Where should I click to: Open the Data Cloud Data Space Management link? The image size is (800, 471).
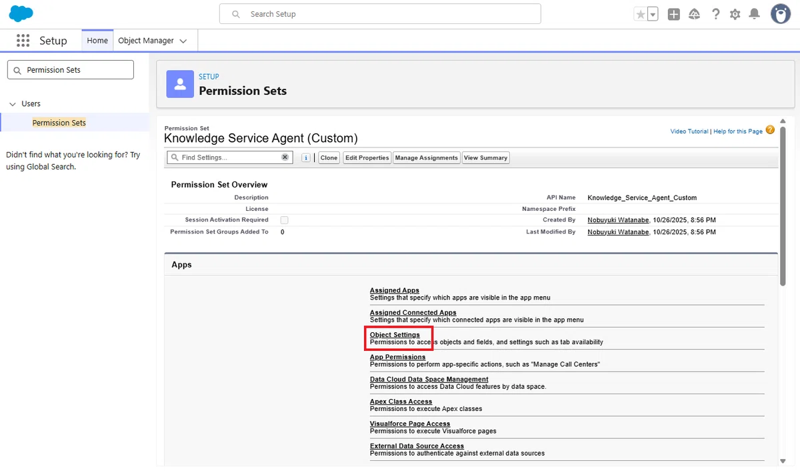[x=429, y=379]
